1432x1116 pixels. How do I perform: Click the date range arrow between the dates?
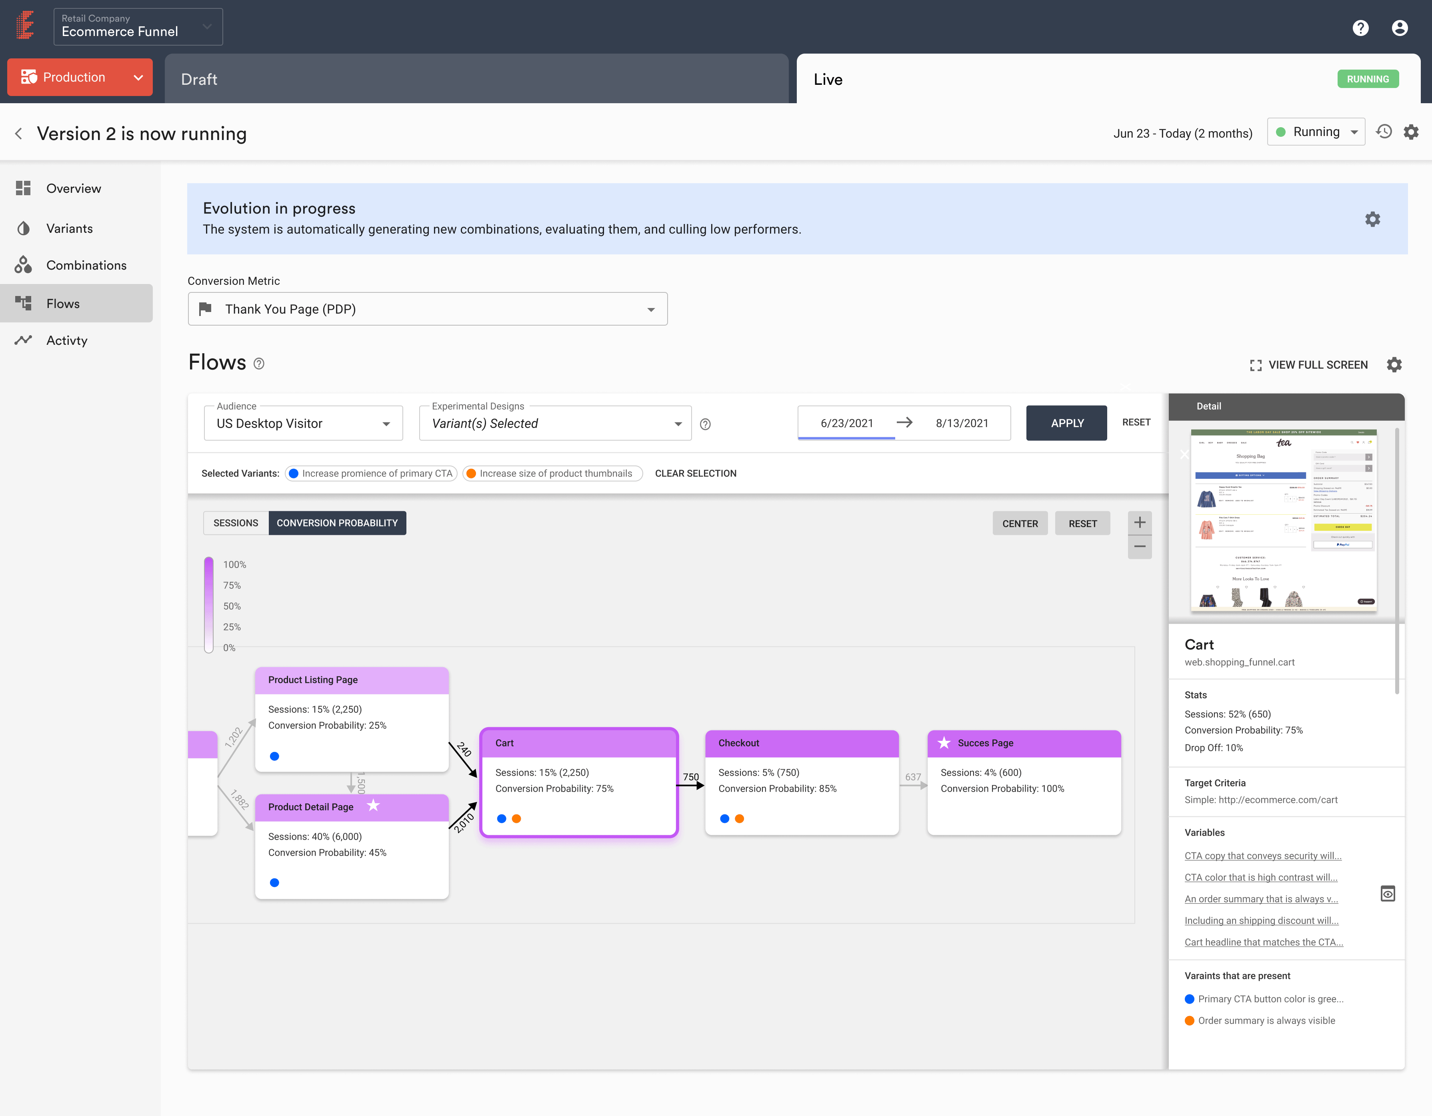905,423
